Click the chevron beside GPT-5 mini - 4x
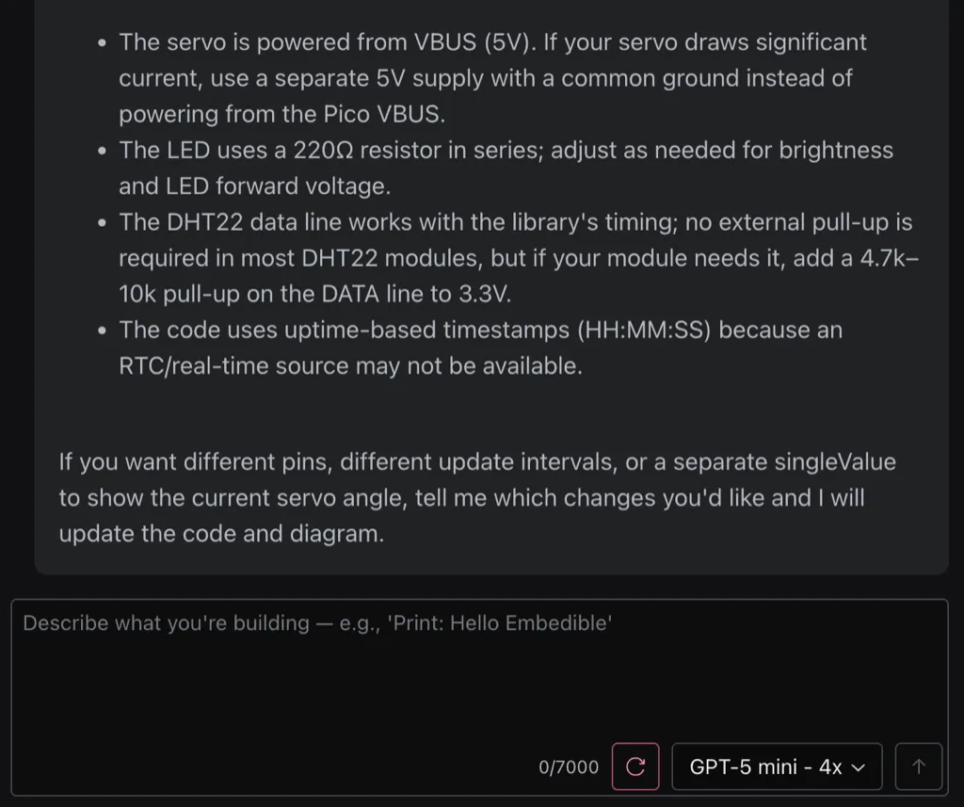 click(x=858, y=767)
